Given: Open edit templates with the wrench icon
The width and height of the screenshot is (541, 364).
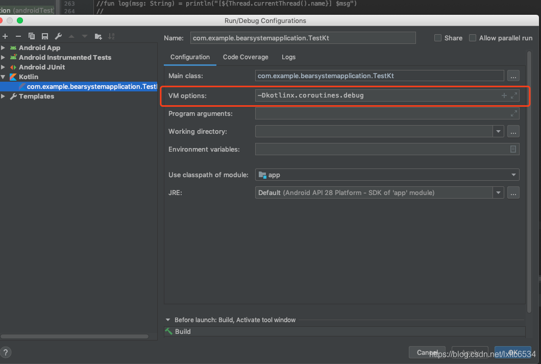Looking at the screenshot, I should (58, 36).
